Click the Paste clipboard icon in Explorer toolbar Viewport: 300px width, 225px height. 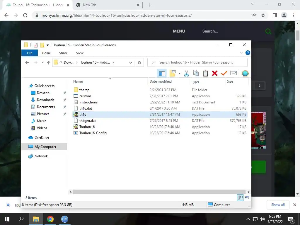pos(205,73)
